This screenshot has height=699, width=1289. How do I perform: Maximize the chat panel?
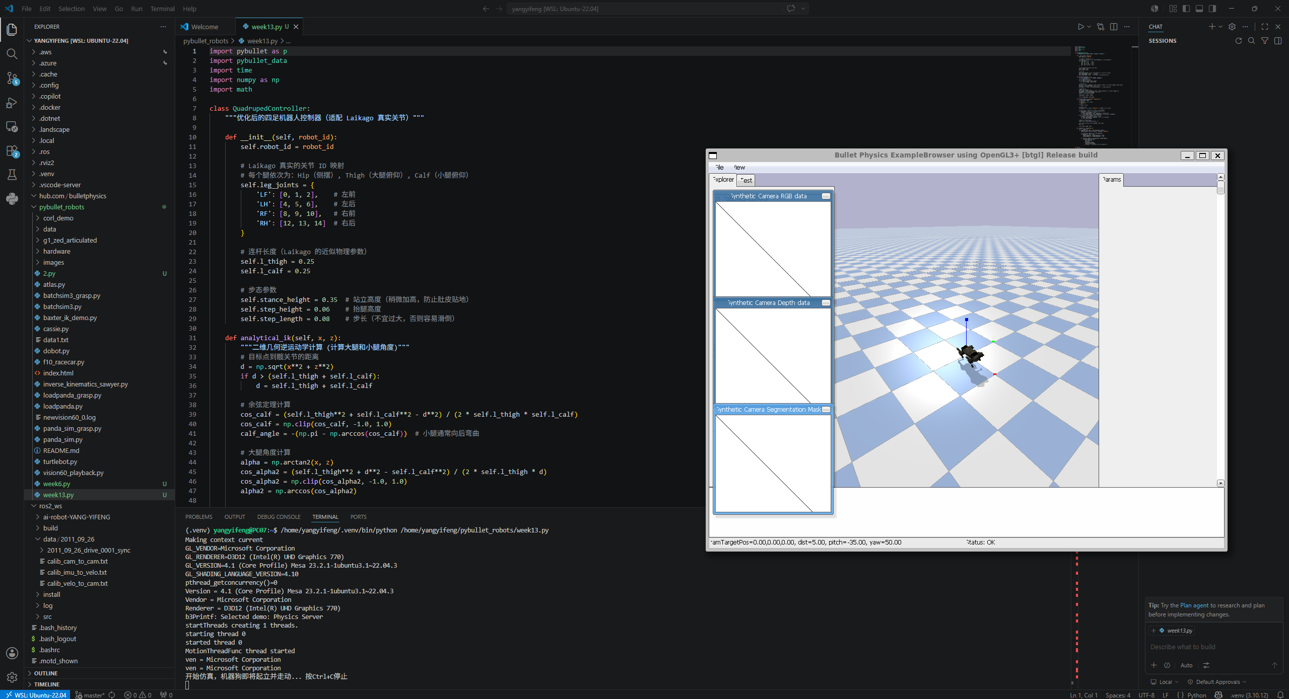(x=1265, y=27)
